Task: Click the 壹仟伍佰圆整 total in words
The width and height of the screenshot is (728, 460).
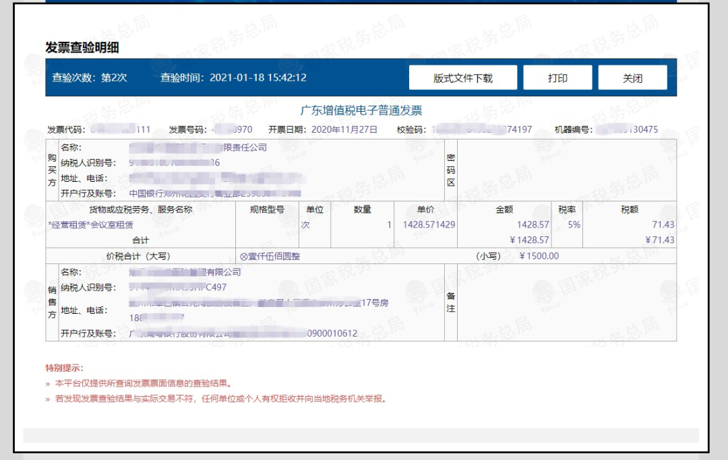Action: point(270,256)
